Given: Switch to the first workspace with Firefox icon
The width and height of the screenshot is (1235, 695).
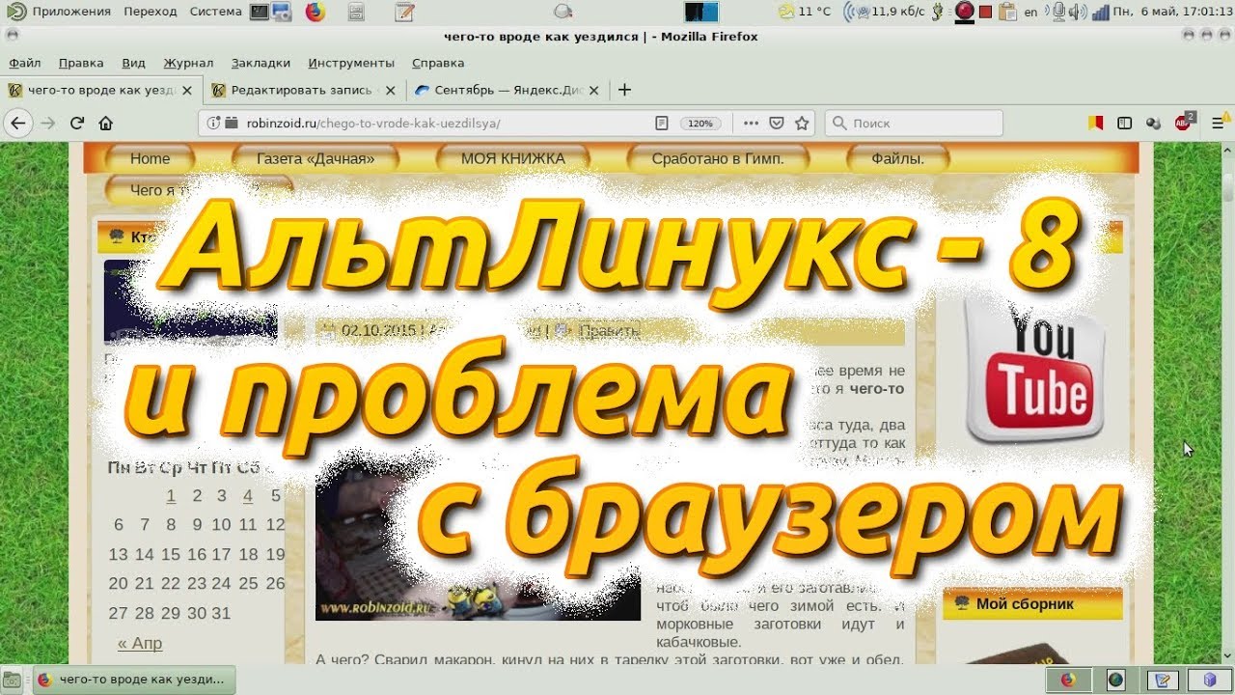Looking at the screenshot, I should (1068, 680).
